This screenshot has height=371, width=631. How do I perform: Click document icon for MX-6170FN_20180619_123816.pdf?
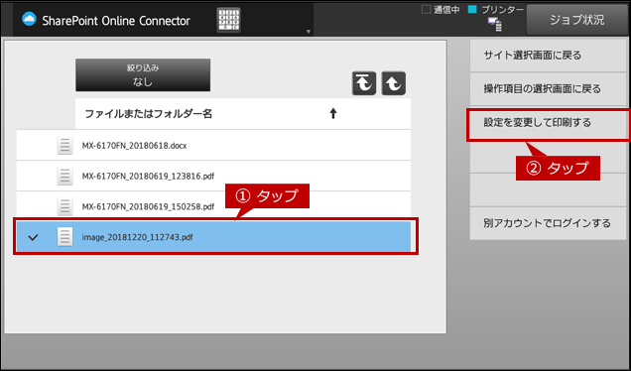pyautogui.click(x=64, y=176)
